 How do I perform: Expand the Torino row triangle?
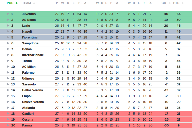[x=8, y=61]
